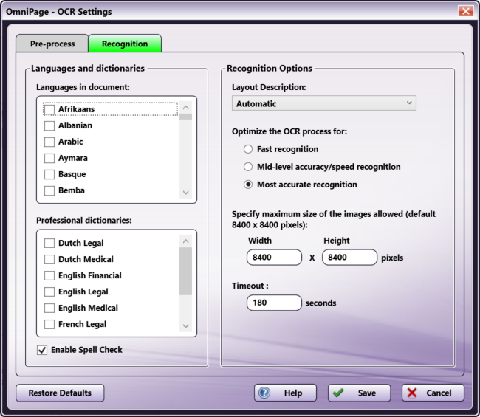Tick the English Legal dictionary

[49, 292]
